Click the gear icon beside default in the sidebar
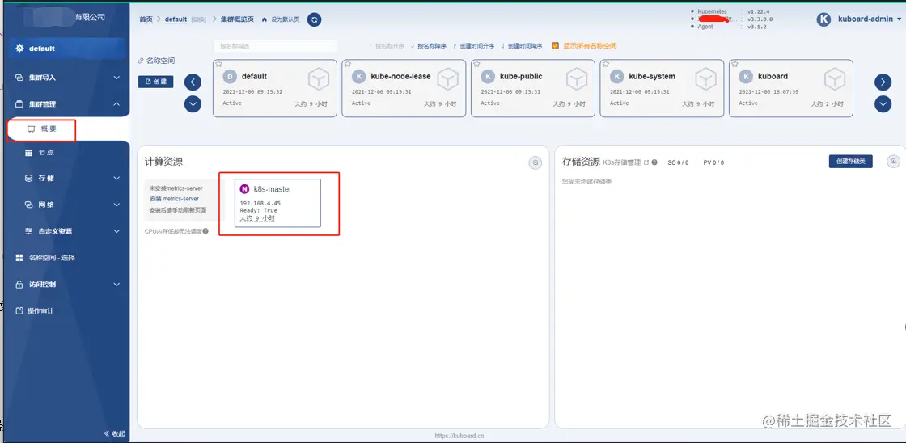906x443 pixels. pos(19,49)
